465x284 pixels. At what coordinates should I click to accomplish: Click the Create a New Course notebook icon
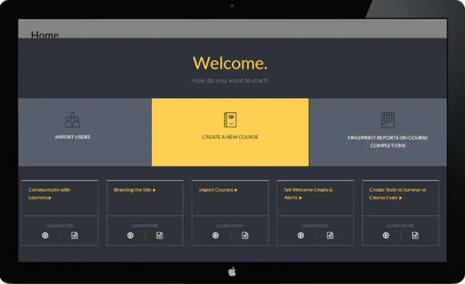(230, 120)
